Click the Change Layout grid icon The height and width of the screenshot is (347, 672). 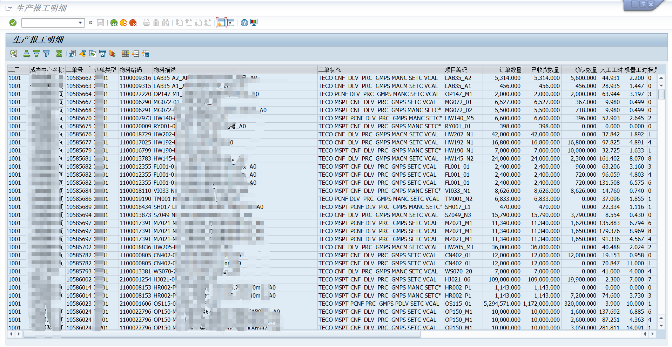tap(126, 54)
